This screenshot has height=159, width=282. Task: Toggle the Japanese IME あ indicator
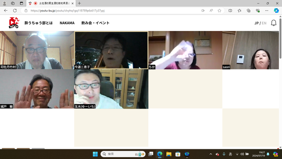click(x=230, y=154)
